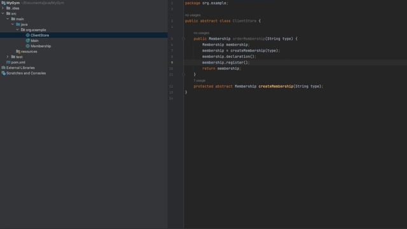Click the ClientStore class icon

[x=28, y=36]
